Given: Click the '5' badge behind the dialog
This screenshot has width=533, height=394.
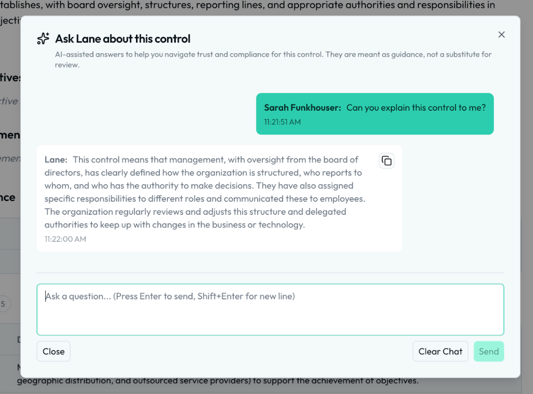Looking at the screenshot, I should coord(4,303).
